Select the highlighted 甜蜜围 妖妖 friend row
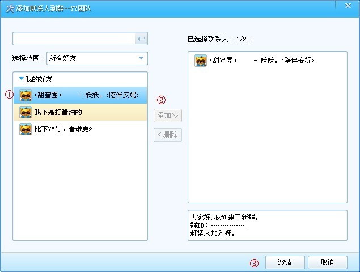Screen dimensions: 360x272 80,95
